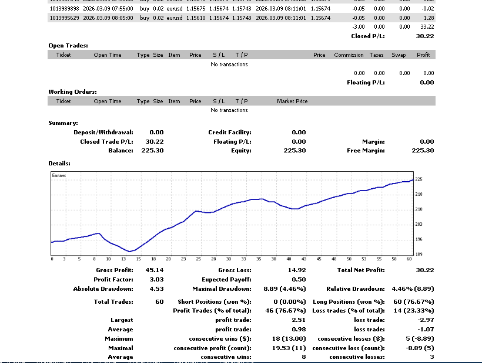Click the Ticket column header under Open Trades

63,55
